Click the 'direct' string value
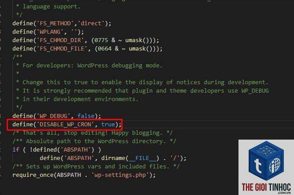This screenshot has height=195, width=294. 91,23
